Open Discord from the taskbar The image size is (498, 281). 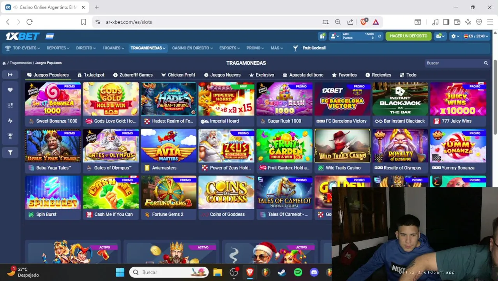pos(314,272)
